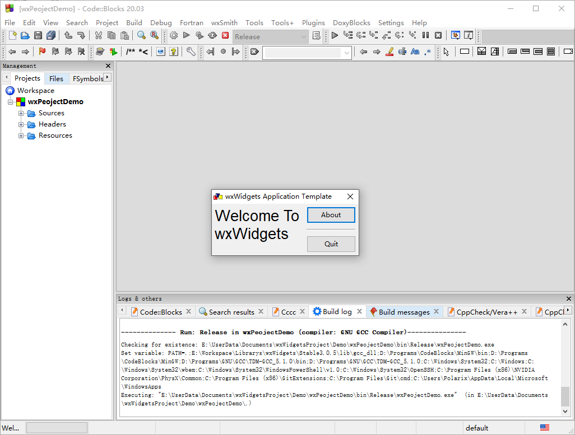The height and width of the screenshot is (435, 575).
Task: Click the various info 'i' window icon
Action: click(469, 35)
